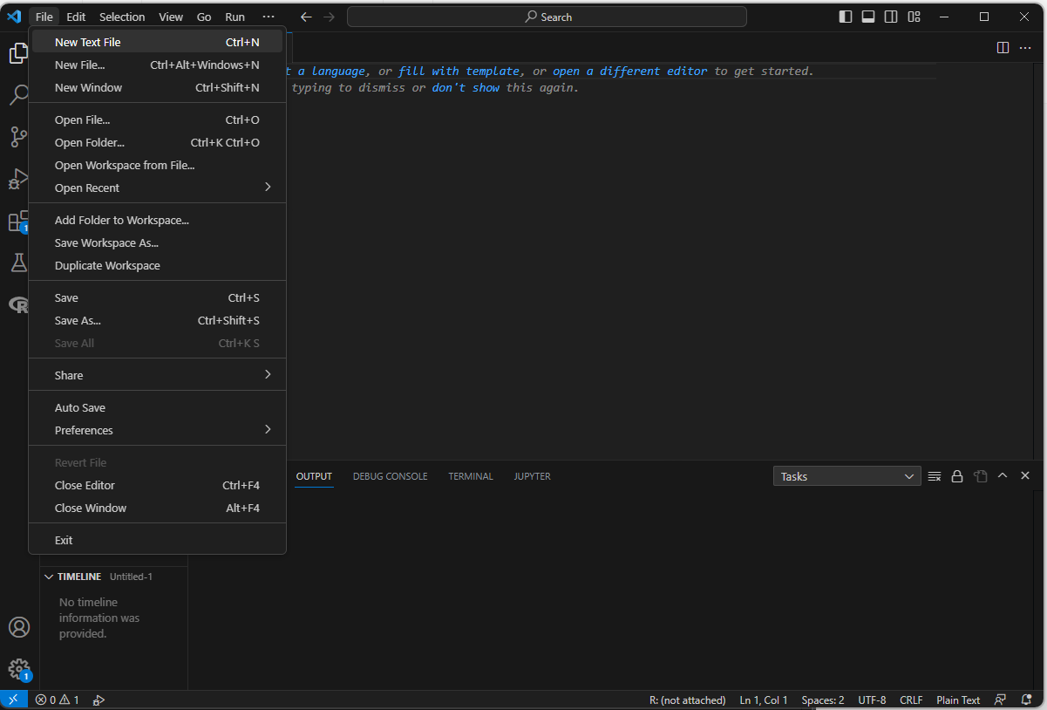The height and width of the screenshot is (710, 1047).
Task: Open the Testing beaker icon
Action: (18, 263)
